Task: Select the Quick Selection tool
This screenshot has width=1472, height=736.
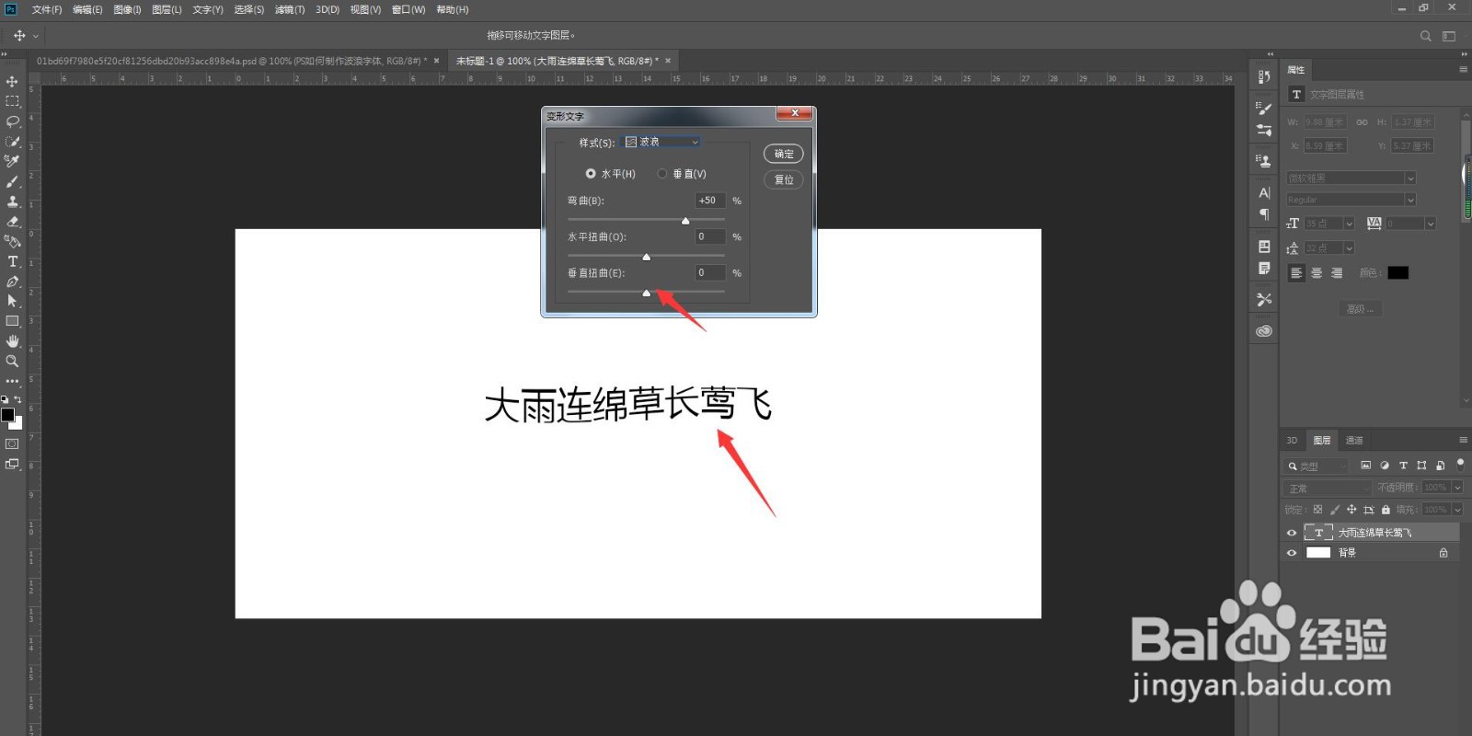Action: tap(12, 142)
